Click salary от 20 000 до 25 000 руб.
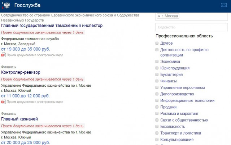The height and width of the screenshot is (145, 231). (x=26, y=142)
